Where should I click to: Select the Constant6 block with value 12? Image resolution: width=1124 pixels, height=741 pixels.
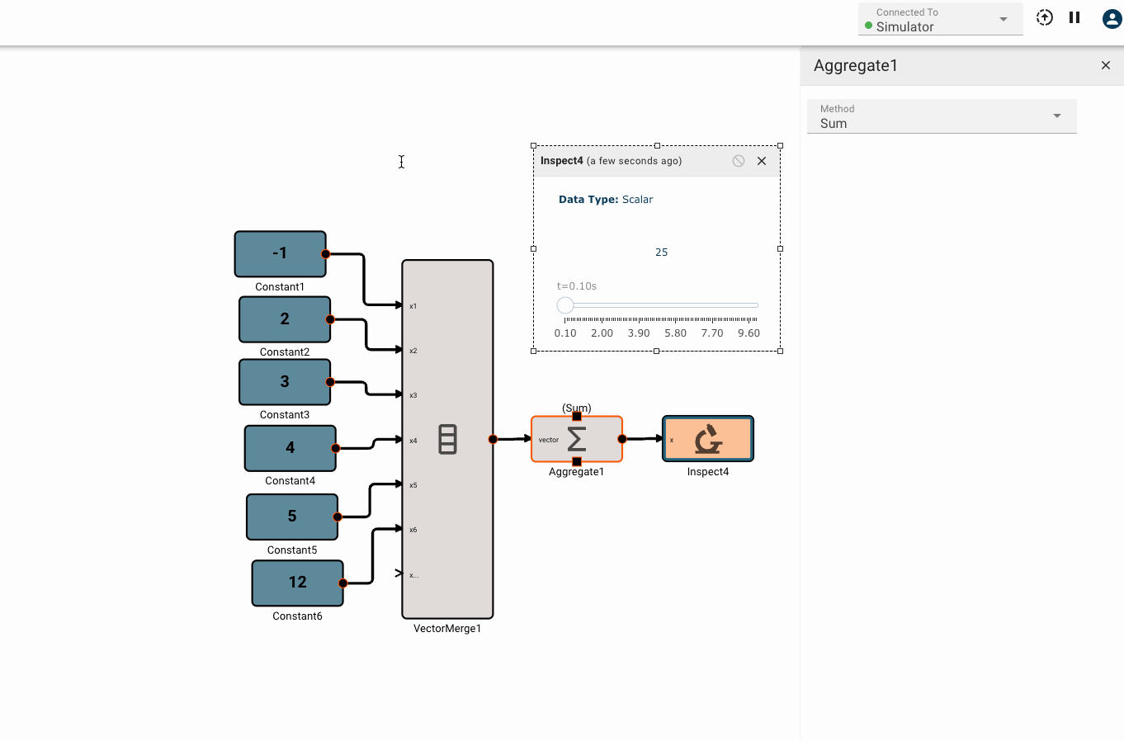pos(297,583)
